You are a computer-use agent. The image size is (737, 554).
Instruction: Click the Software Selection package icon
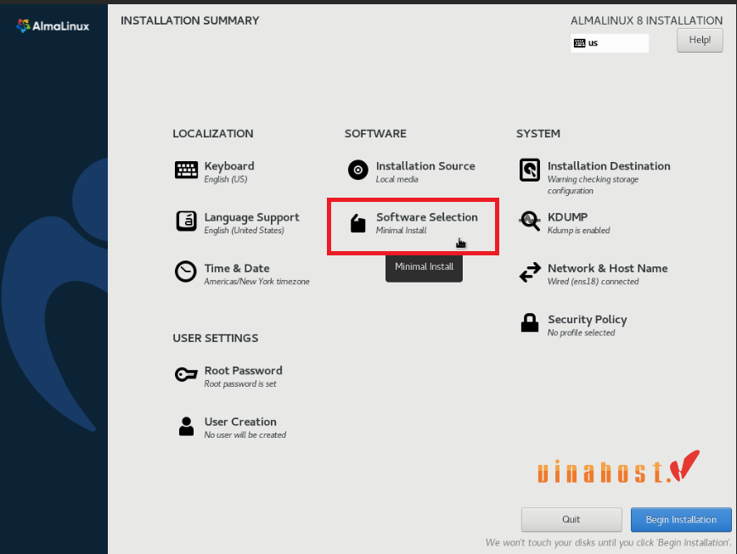357,223
